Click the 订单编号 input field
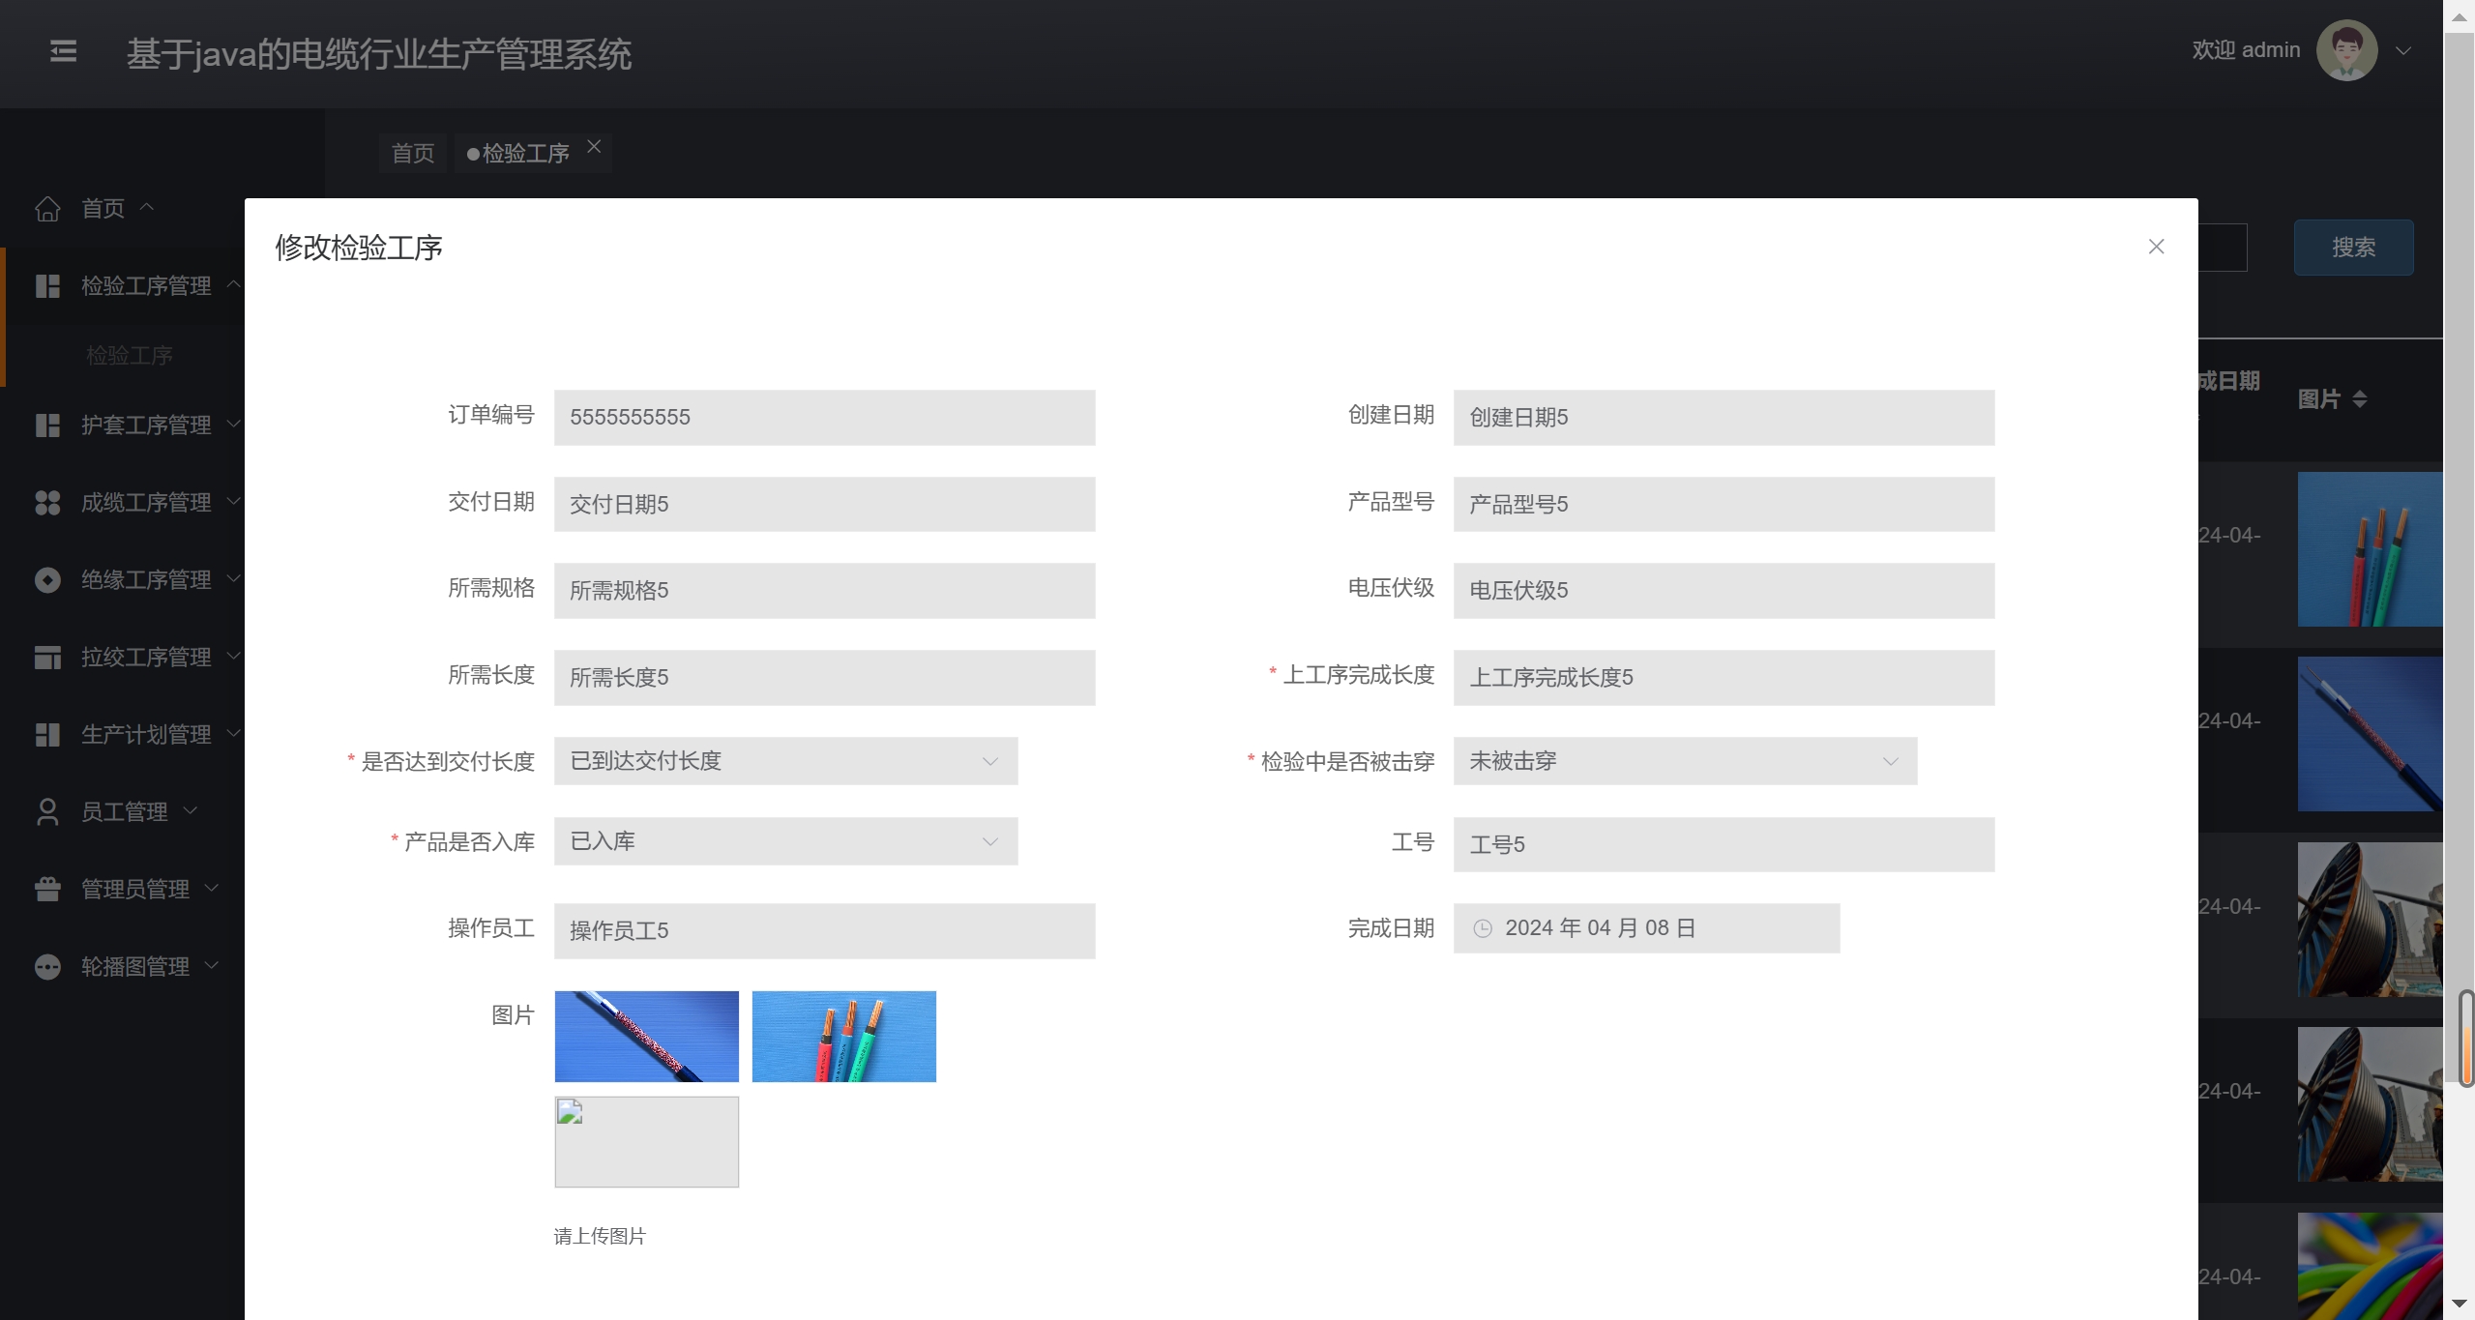Screen dimensions: 2475x1320 (x=824, y=418)
